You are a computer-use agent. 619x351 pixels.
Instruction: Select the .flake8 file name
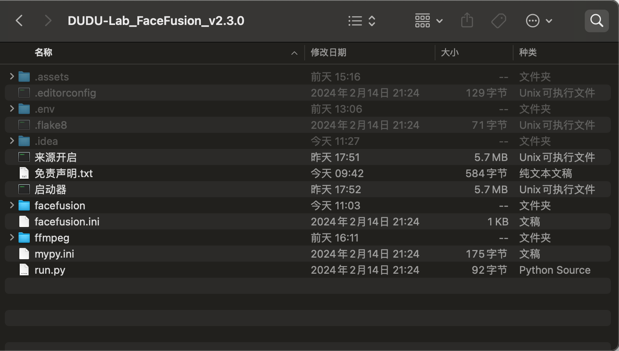click(51, 125)
